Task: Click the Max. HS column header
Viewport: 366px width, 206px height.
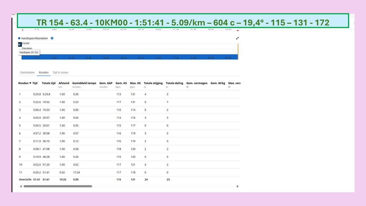Action: 135,83
